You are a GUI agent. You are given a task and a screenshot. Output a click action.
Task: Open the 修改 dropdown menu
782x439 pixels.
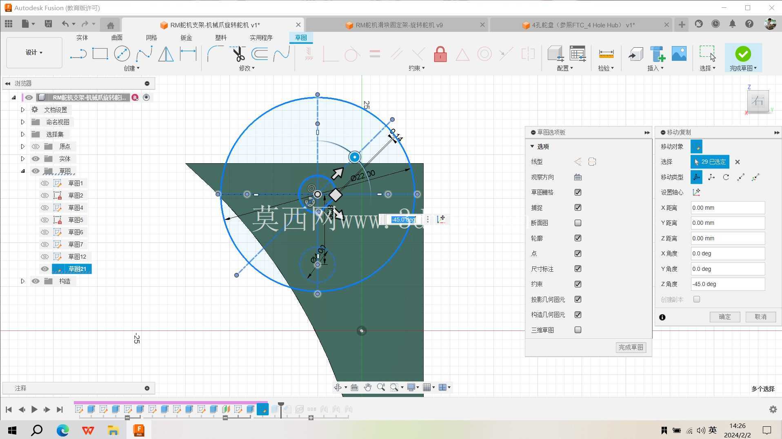coord(247,68)
